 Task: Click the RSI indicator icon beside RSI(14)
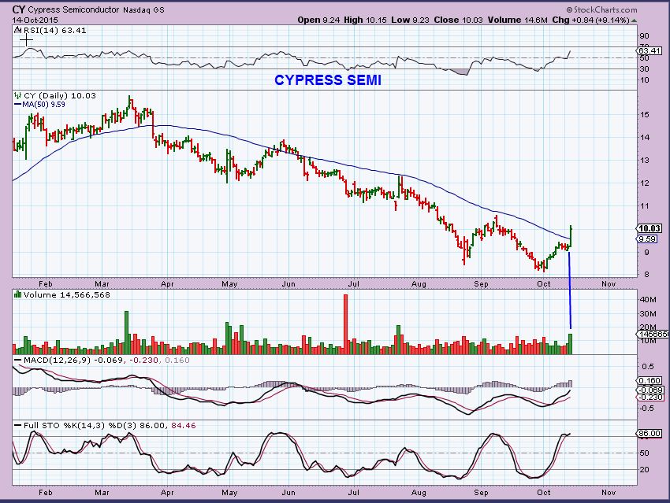point(17,30)
